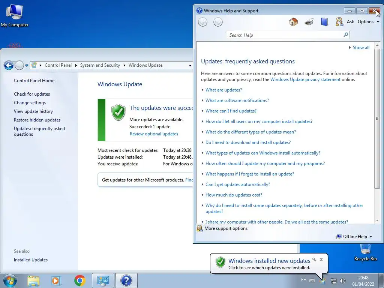
Task: Open Installed Updates under See also
Action: pyautogui.click(x=31, y=260)
